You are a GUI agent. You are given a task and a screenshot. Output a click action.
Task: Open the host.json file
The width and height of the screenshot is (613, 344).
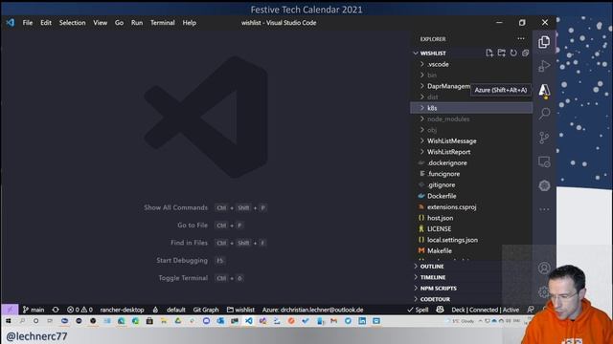(471, 218)
